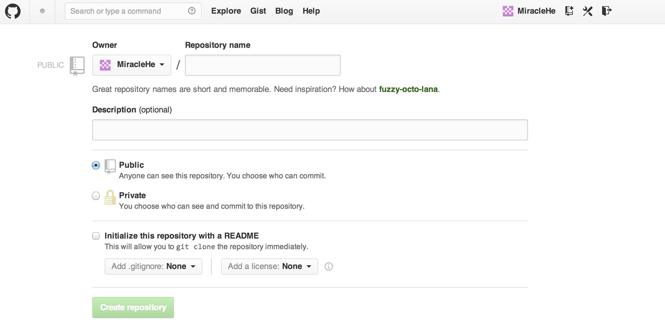
Task: Click the license info icon
Action: click(x=329, y=267)
